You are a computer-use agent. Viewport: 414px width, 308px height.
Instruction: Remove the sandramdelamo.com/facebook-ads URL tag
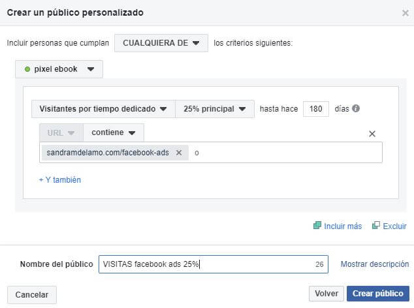(x=179, y=153)
